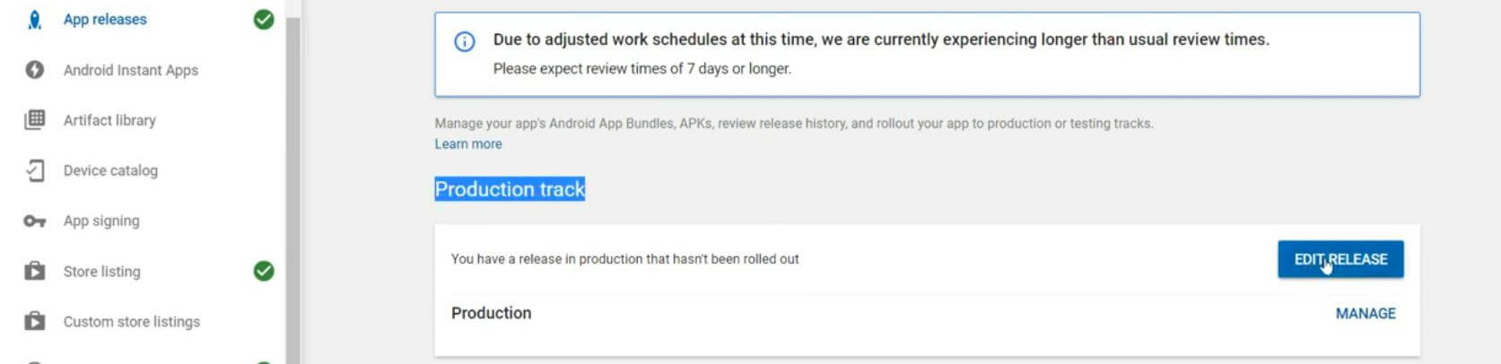This screenshot has width=1501, height=364.
Task: Open Custom store listings page
Action: [x=132, y=321]
